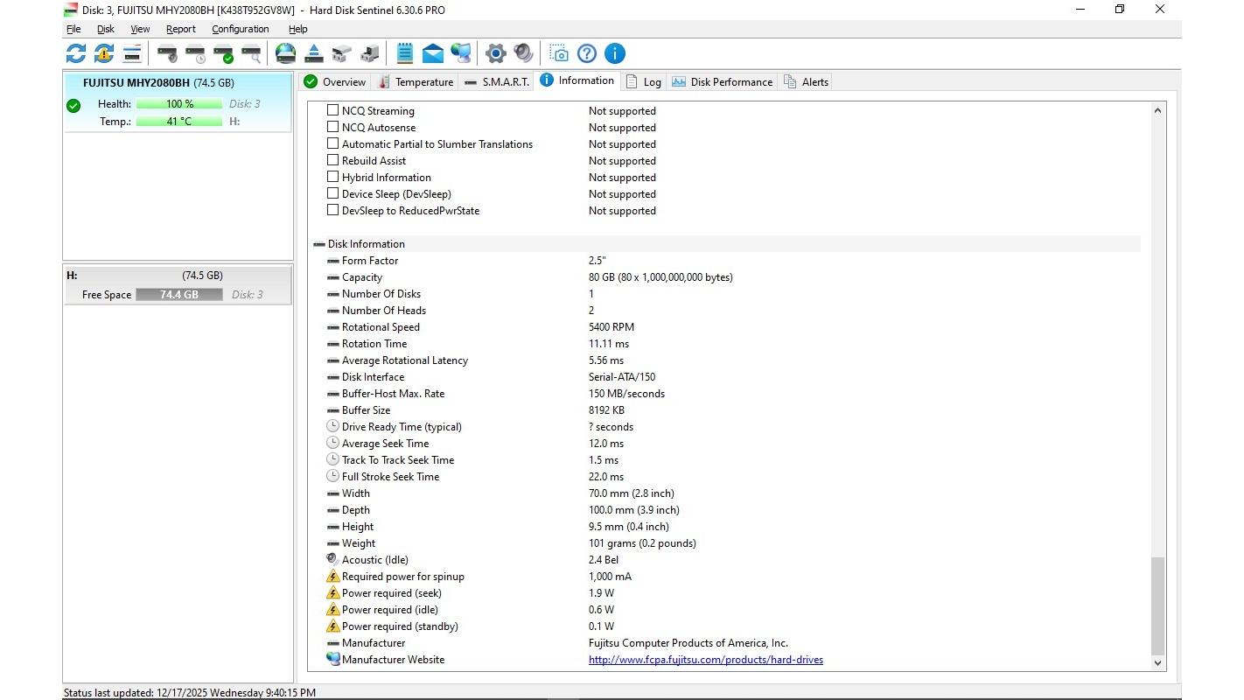Screen dimensions: 1244x700
Task: Click the envelope email toolbar icon
Action: pos(432,53)
